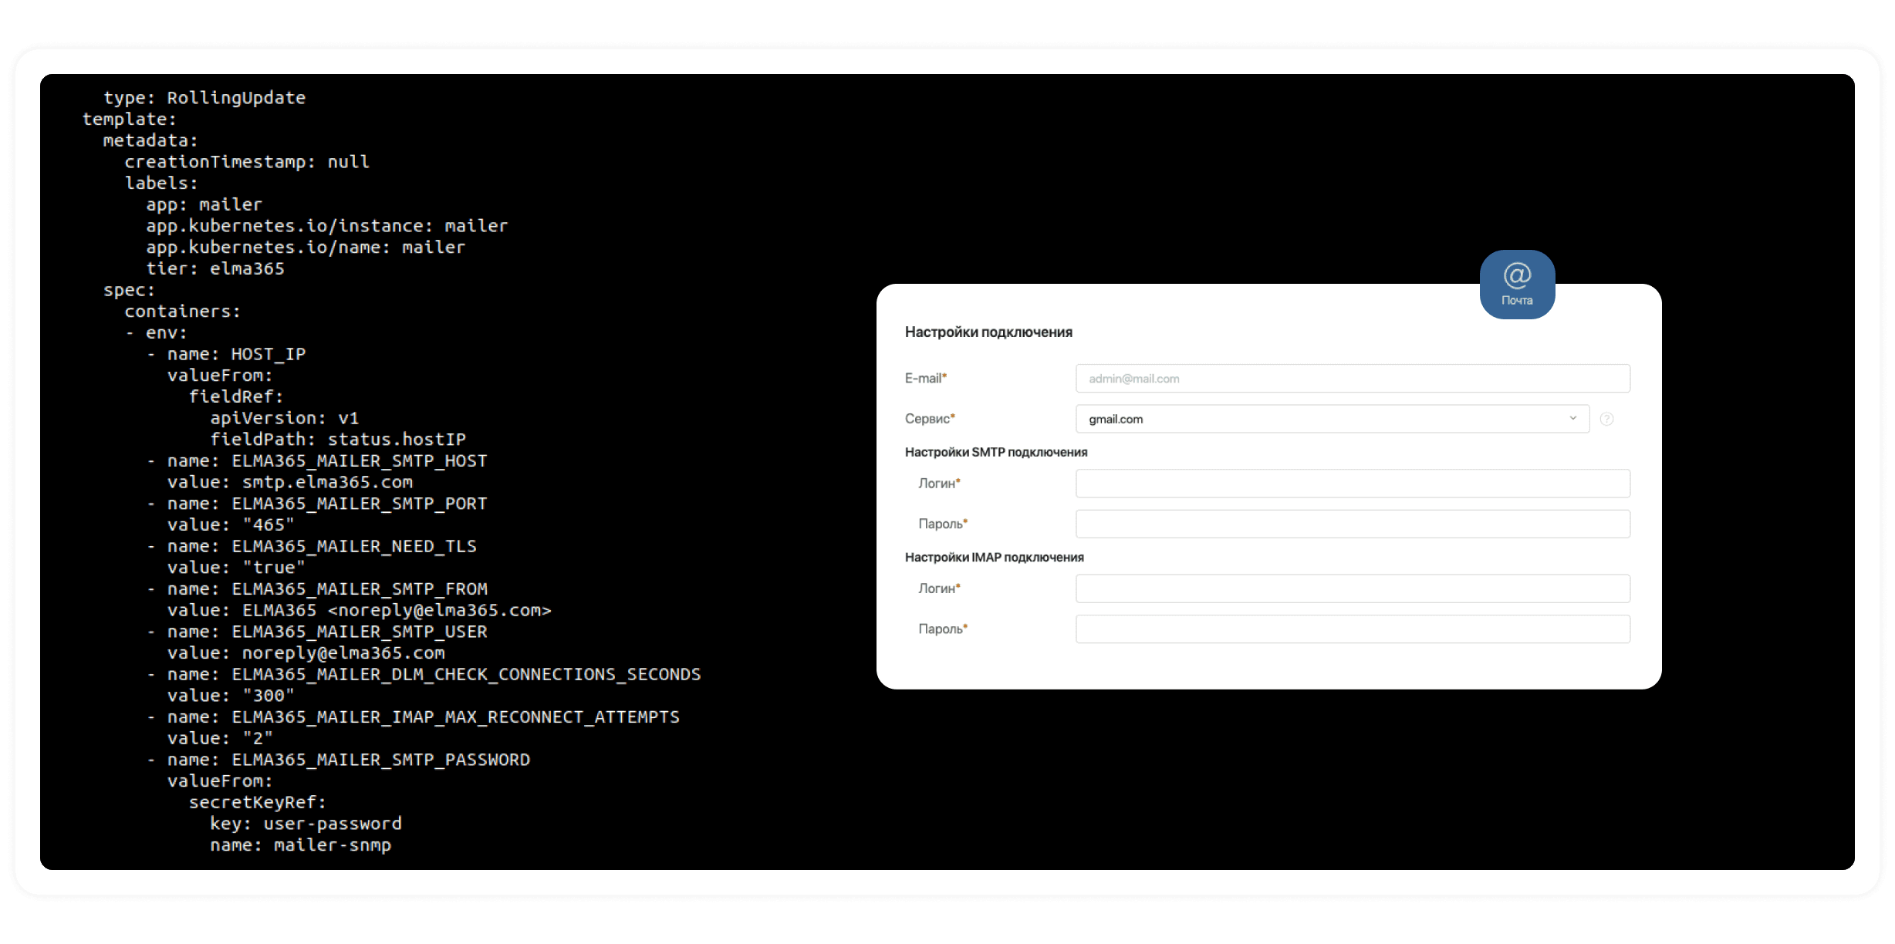The width and height of the screenshot is (1895, 944).
Task: Click the 'creationTimestamp: null' line
Action: pyautogui.click(x=247, y=162)
